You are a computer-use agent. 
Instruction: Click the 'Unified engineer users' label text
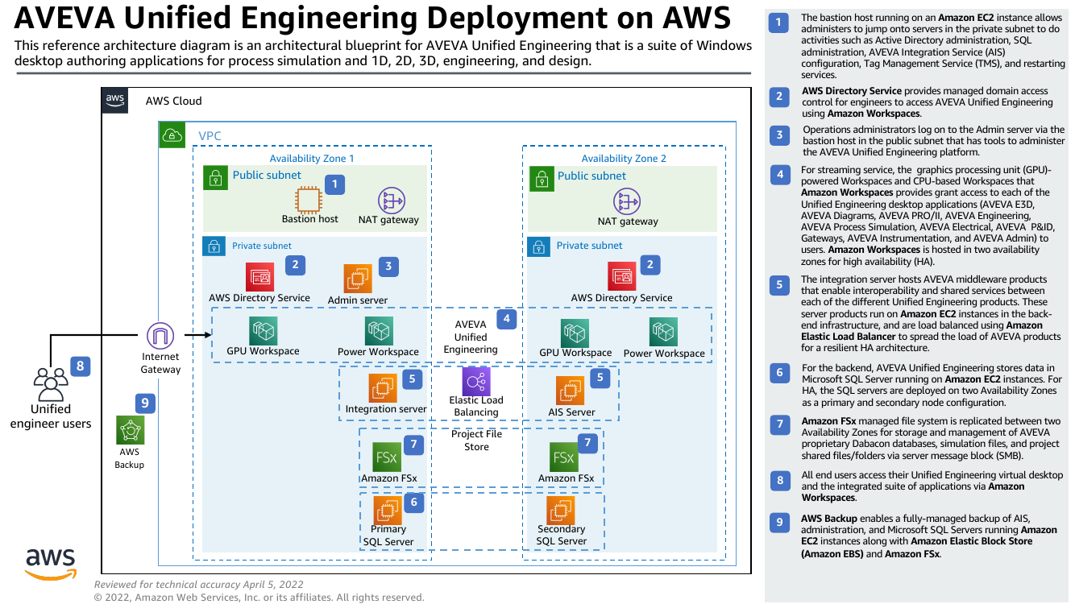51,416
